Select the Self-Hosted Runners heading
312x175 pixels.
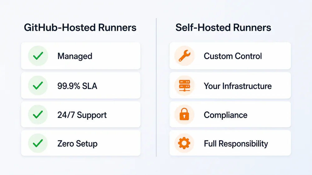click(x=223, y=28)
